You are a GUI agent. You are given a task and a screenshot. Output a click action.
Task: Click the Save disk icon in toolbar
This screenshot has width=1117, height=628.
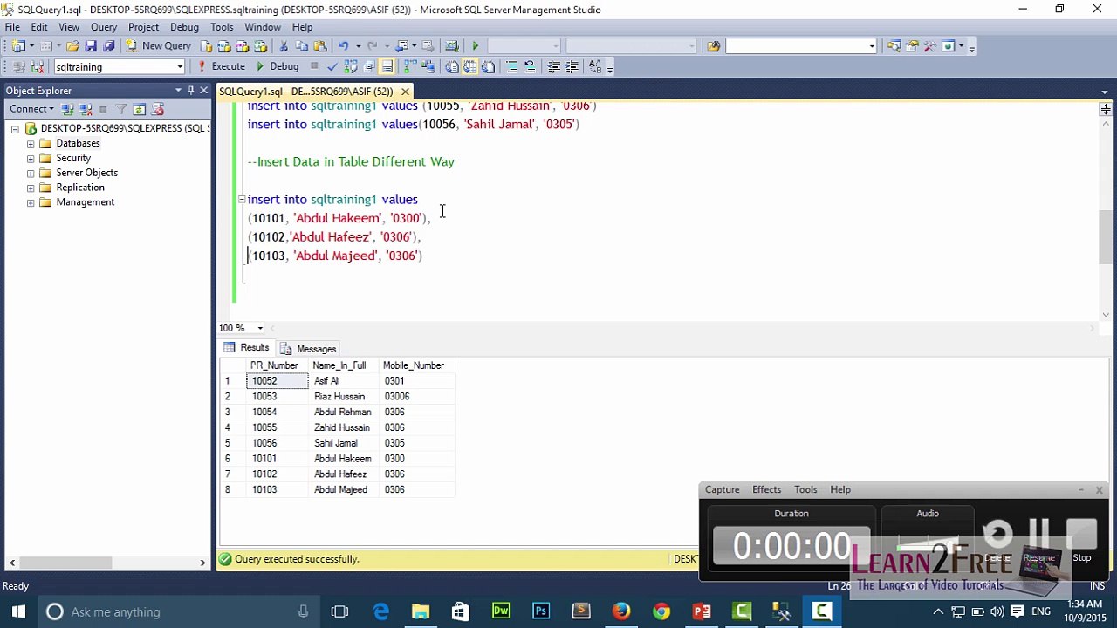(x=91, y=46)
